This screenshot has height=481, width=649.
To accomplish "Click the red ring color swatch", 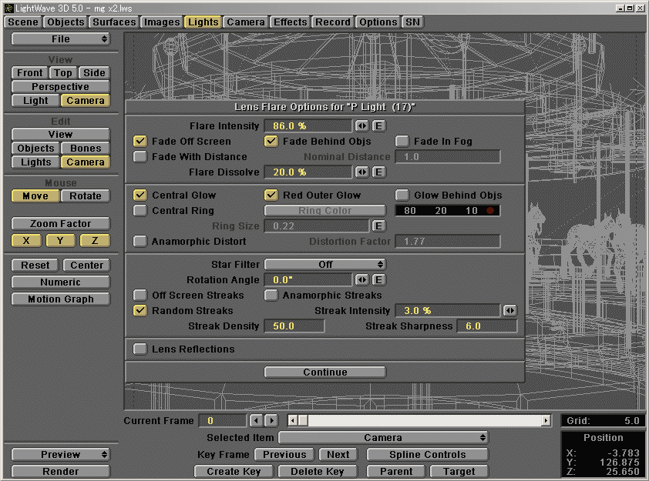I will click(x=489, y=210).
